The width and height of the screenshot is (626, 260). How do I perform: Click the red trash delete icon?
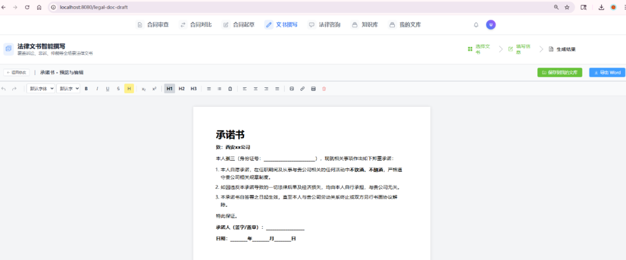[324, 88]
